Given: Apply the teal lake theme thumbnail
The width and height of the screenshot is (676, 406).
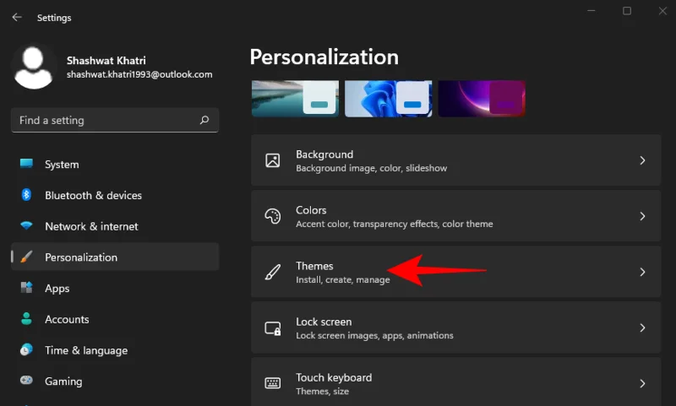Looking at the screenshot, I should [295, 99].
